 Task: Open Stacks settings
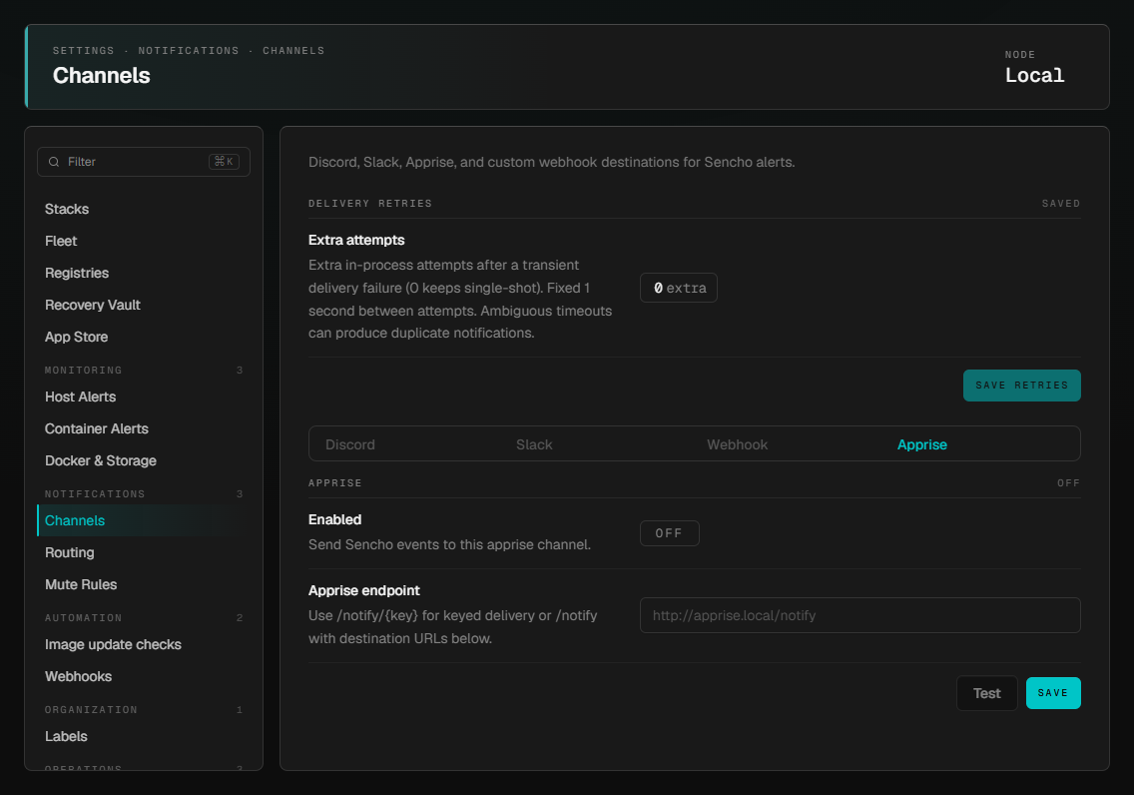67,209
